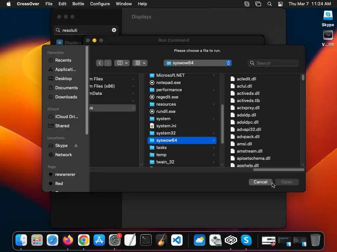Open the Window menu
This screenshot has height=252, width=337.
coord(124,4)
